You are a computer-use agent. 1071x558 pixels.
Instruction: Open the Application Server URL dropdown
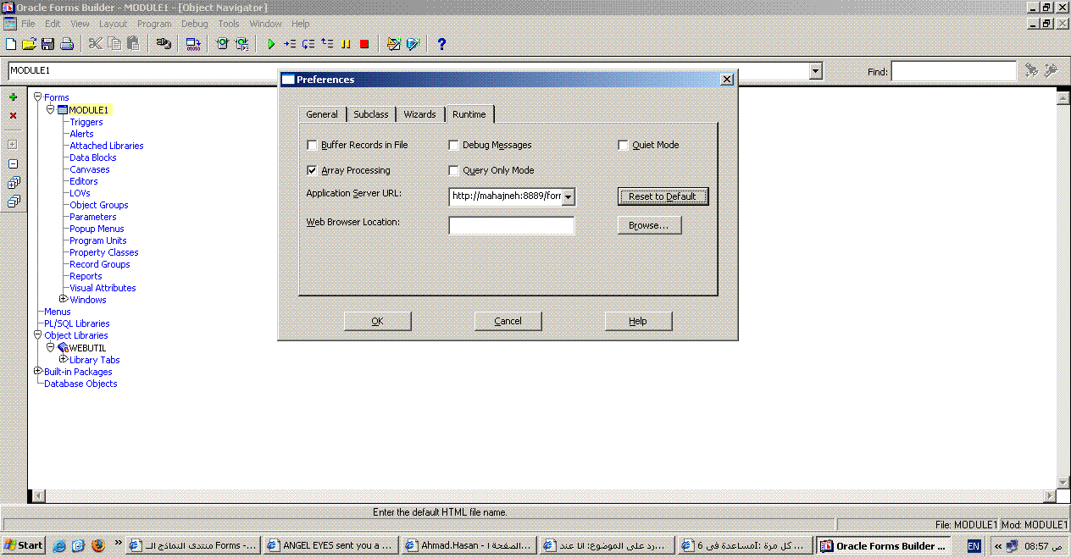tap(568, 197)
